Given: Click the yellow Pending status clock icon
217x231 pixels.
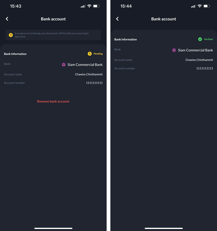Looking at the screenshot, I should pos(90,54).
